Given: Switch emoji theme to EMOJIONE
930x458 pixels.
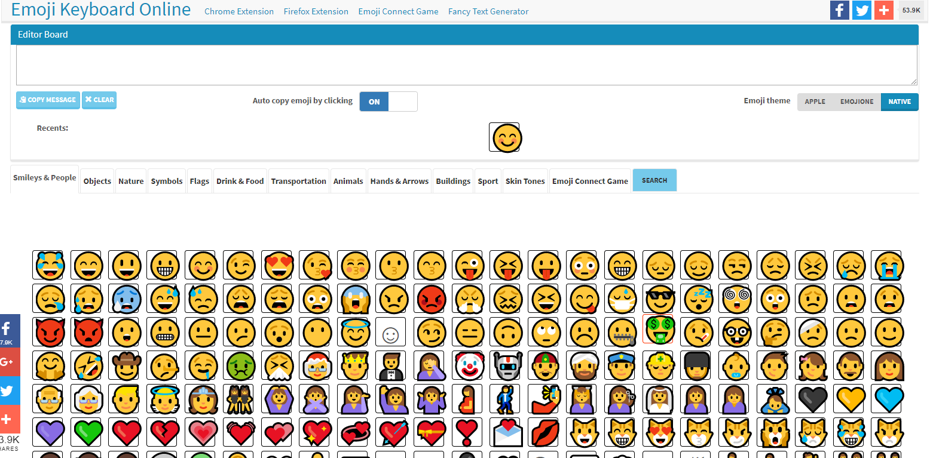Looking at the screenshot, I should coord(856,102).
